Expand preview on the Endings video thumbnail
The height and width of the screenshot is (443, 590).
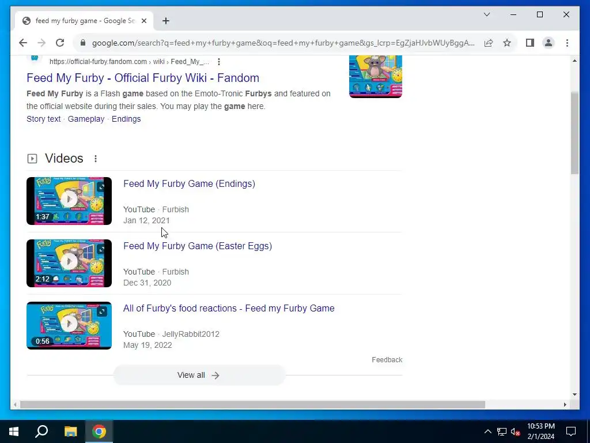click(101, 187)
